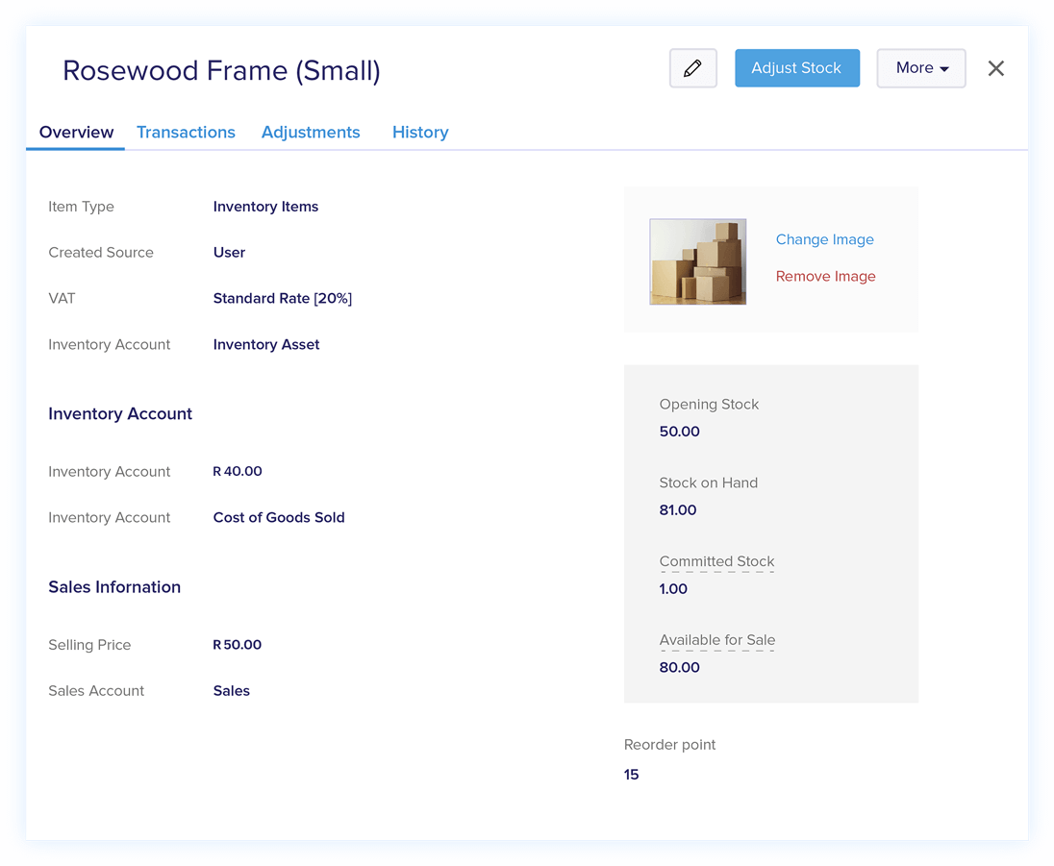Viewport: 1054px width, 866px height.
Task: Open the Transactions tab
Action: [x=186, y=133]
